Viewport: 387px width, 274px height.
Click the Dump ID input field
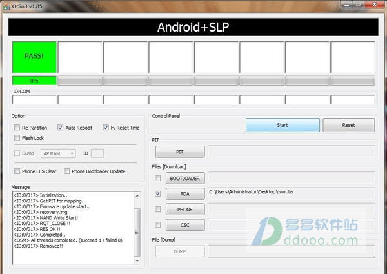coord(97,153)
